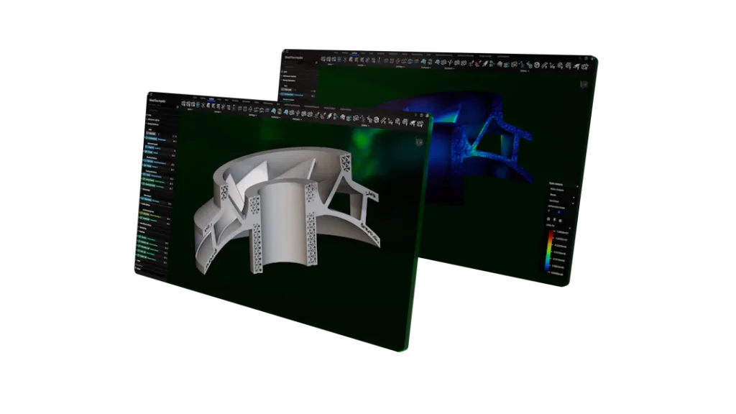Click the view cube in the rear window viewport

click(584, 85)
